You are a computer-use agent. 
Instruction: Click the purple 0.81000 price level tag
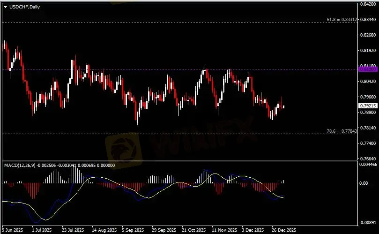pyautogui.click(x=368, y=69)
